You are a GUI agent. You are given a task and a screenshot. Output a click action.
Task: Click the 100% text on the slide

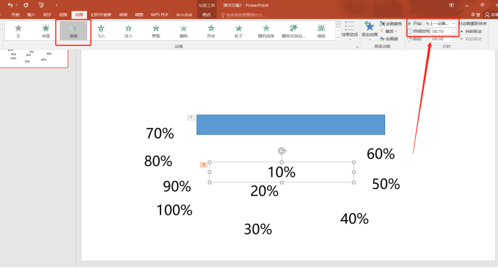pos(174,210)
